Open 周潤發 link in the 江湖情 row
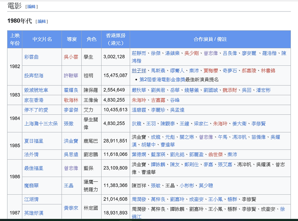This screenshot has width=298, height=221. click(139, 199)
